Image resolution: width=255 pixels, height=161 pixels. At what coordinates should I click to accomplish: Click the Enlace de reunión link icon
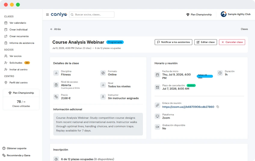157,105
